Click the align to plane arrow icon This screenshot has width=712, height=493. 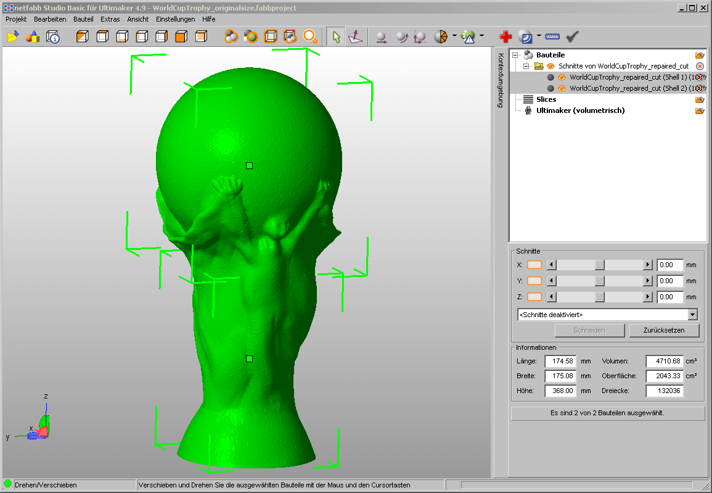click(356, 36)
